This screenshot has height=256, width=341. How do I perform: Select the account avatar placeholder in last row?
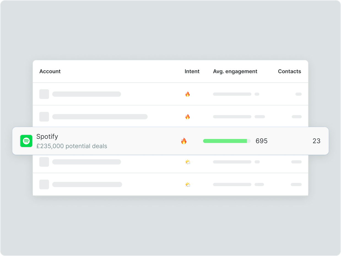[x=44, y=184]
